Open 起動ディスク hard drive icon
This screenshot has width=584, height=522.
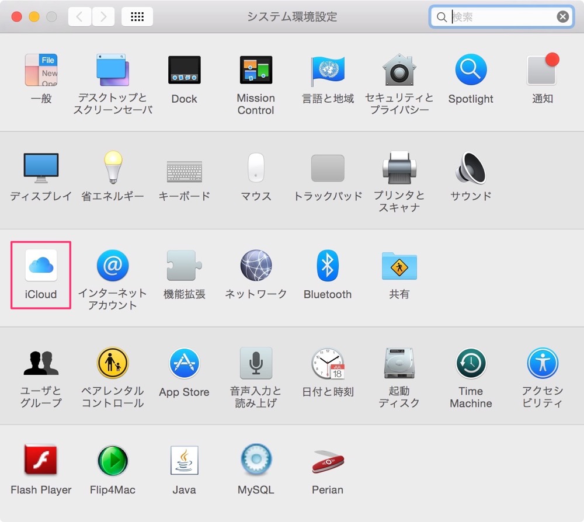399,363
